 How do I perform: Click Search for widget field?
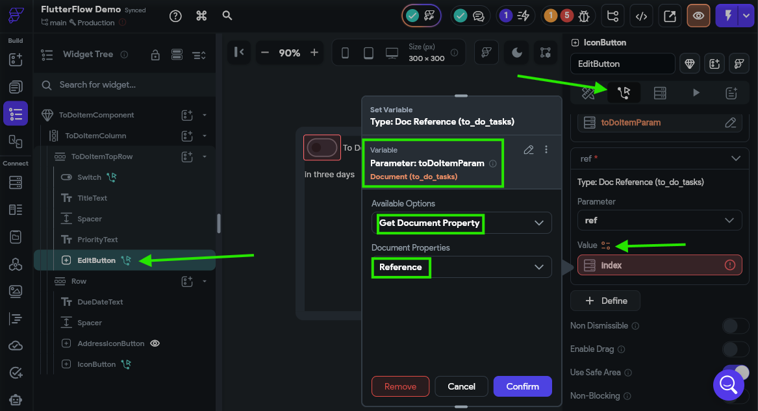(x=126, y=85)
